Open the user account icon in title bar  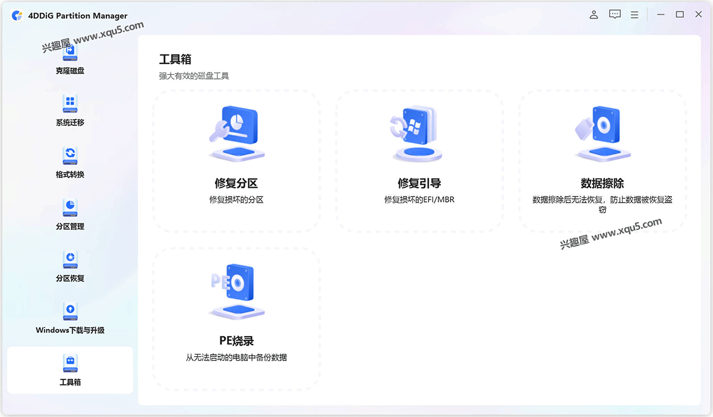coord(594,15)
